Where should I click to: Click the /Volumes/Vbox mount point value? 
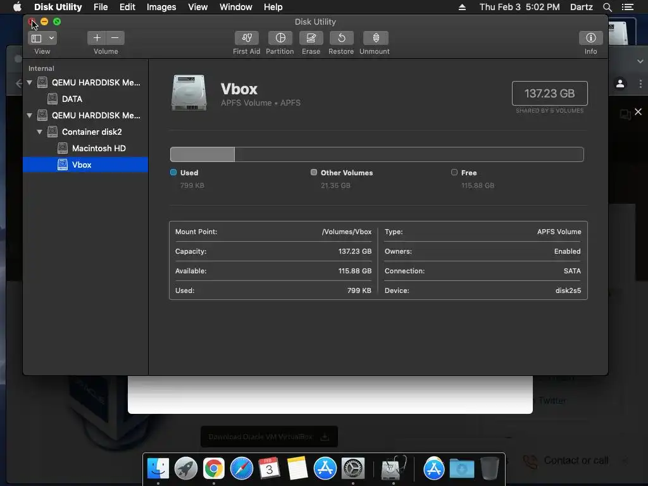click(x=346, y=232)
